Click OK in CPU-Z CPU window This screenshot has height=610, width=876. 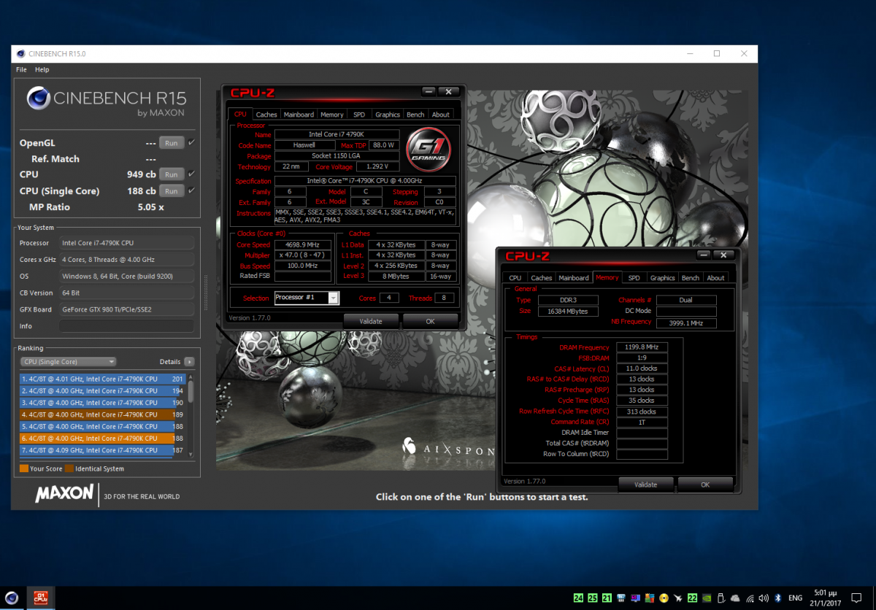point(430,321)
